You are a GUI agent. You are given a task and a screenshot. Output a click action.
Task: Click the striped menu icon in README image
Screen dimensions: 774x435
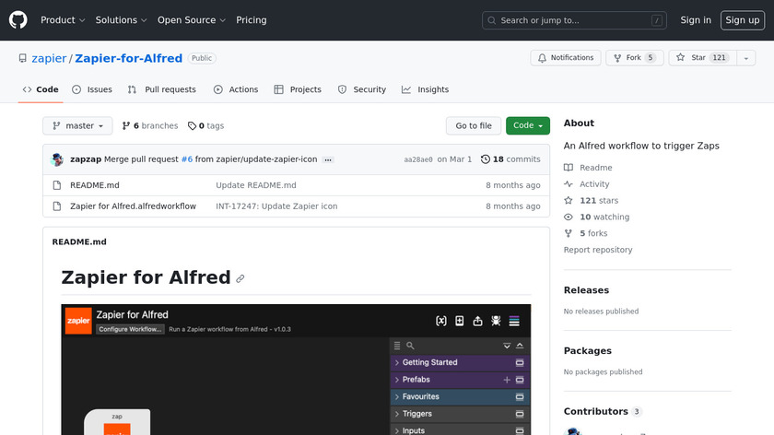point(514,321)
